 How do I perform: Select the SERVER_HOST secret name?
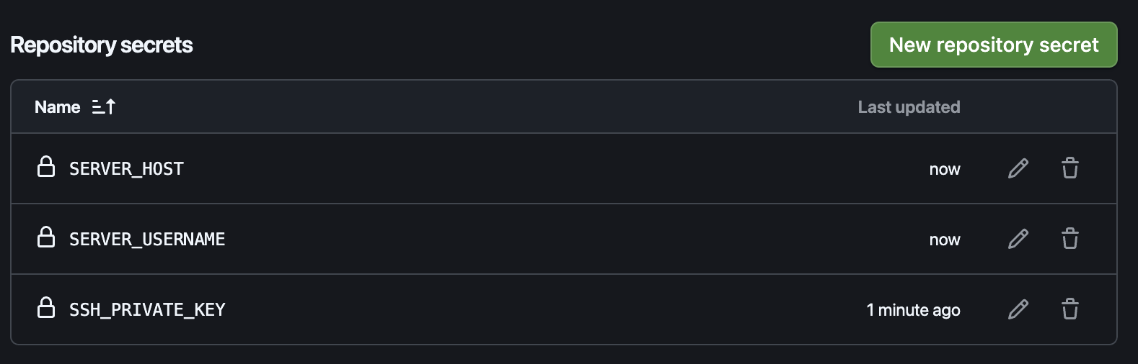click(x=126, y=169)
